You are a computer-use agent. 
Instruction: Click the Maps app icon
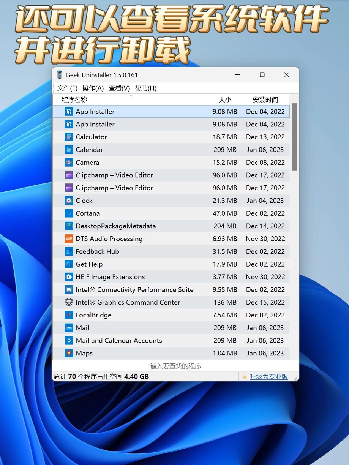coord(69,353)
